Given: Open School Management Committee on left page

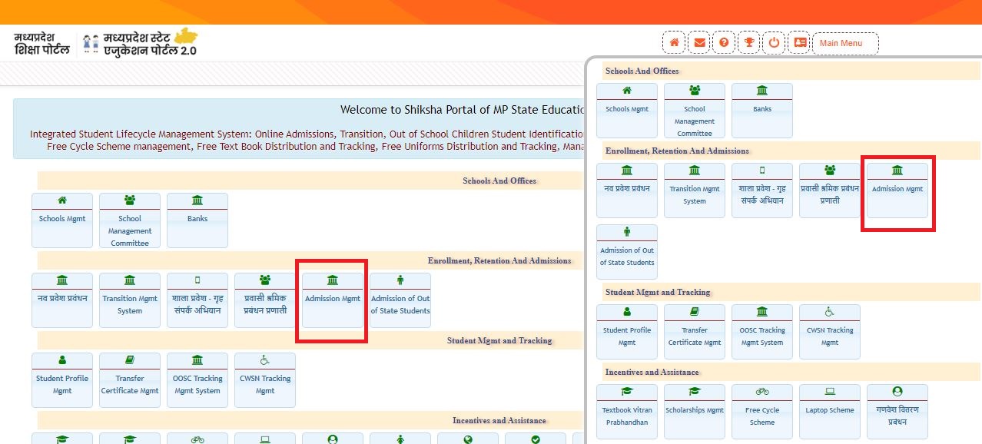Looking at the screenshot, I should click(130, 220).
